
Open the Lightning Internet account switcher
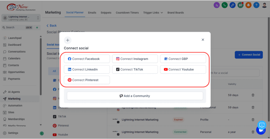click(21, 18)
